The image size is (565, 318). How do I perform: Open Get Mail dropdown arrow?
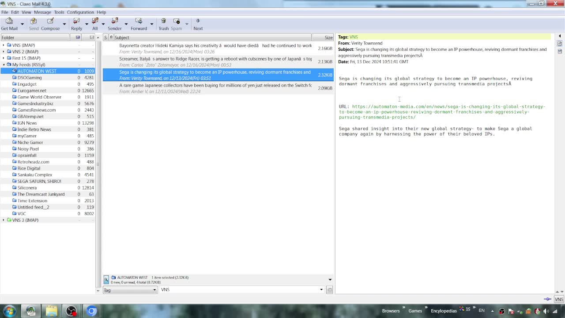click(x=22, y=24)
